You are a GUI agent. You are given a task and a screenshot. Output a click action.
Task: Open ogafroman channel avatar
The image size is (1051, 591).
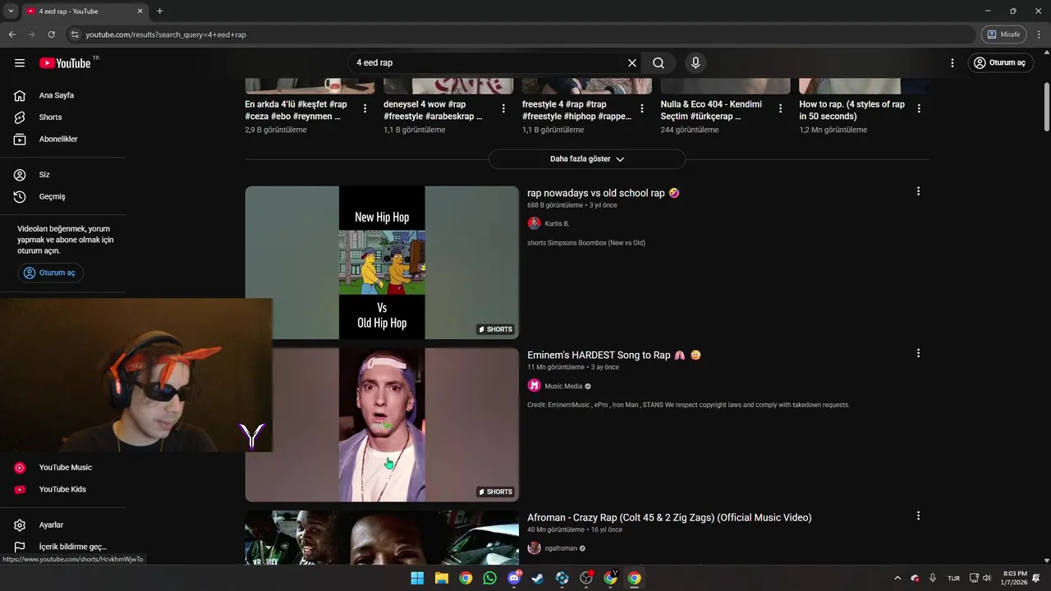point(534,548)
